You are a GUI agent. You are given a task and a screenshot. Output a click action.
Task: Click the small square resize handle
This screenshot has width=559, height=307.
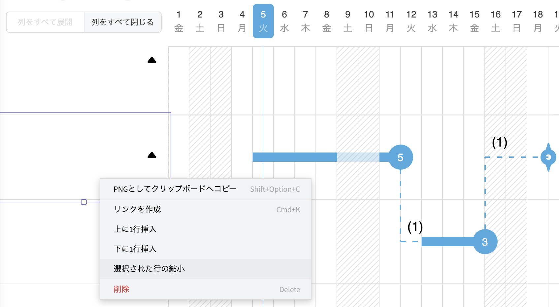click(84, 202)
